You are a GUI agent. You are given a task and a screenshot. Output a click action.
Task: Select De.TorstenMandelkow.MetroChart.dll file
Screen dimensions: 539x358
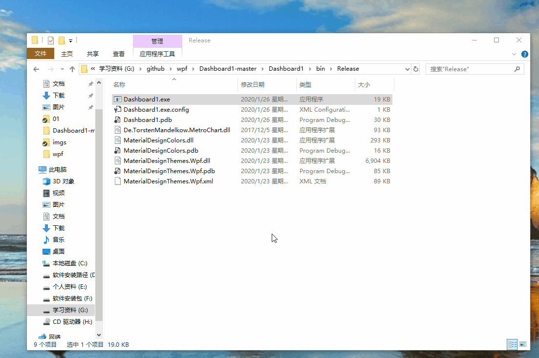[177, 130]
